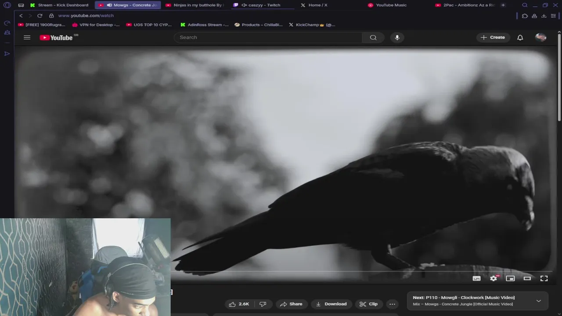Viewport: 562px width, 316px height.
Task: Switch to the caszyy - Twitch tab
Action: point(263,5)
